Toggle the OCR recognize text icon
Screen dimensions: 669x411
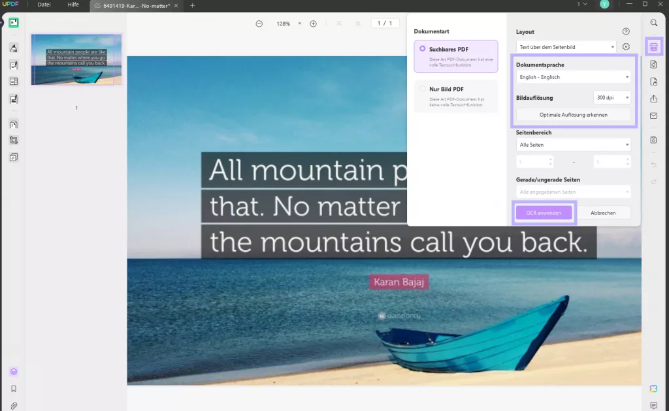(x=653, y=47)
